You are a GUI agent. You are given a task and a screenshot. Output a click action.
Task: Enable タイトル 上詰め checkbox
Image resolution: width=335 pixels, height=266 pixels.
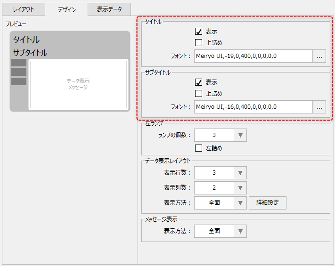[x=199, y=43]
